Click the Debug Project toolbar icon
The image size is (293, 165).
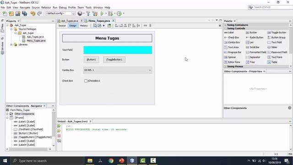coord(110,13)
